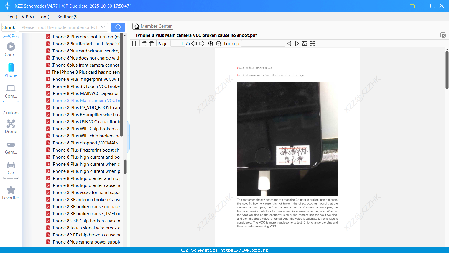This screenshot has width=449, height=253.
Task: Open 'iPhone 8 Plus liquid enter and no' file
Action: pyautogui.click(x=83, y=178)
